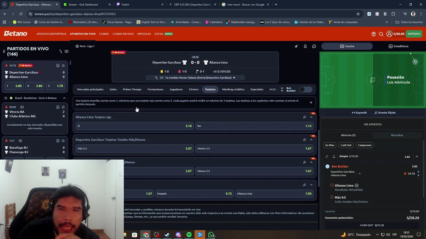Image resolution: width=426 pixels, height=239 pixels.
Task: Click the live stream filter icon beside Partidos en Vivo
Action: pos(67,51)
